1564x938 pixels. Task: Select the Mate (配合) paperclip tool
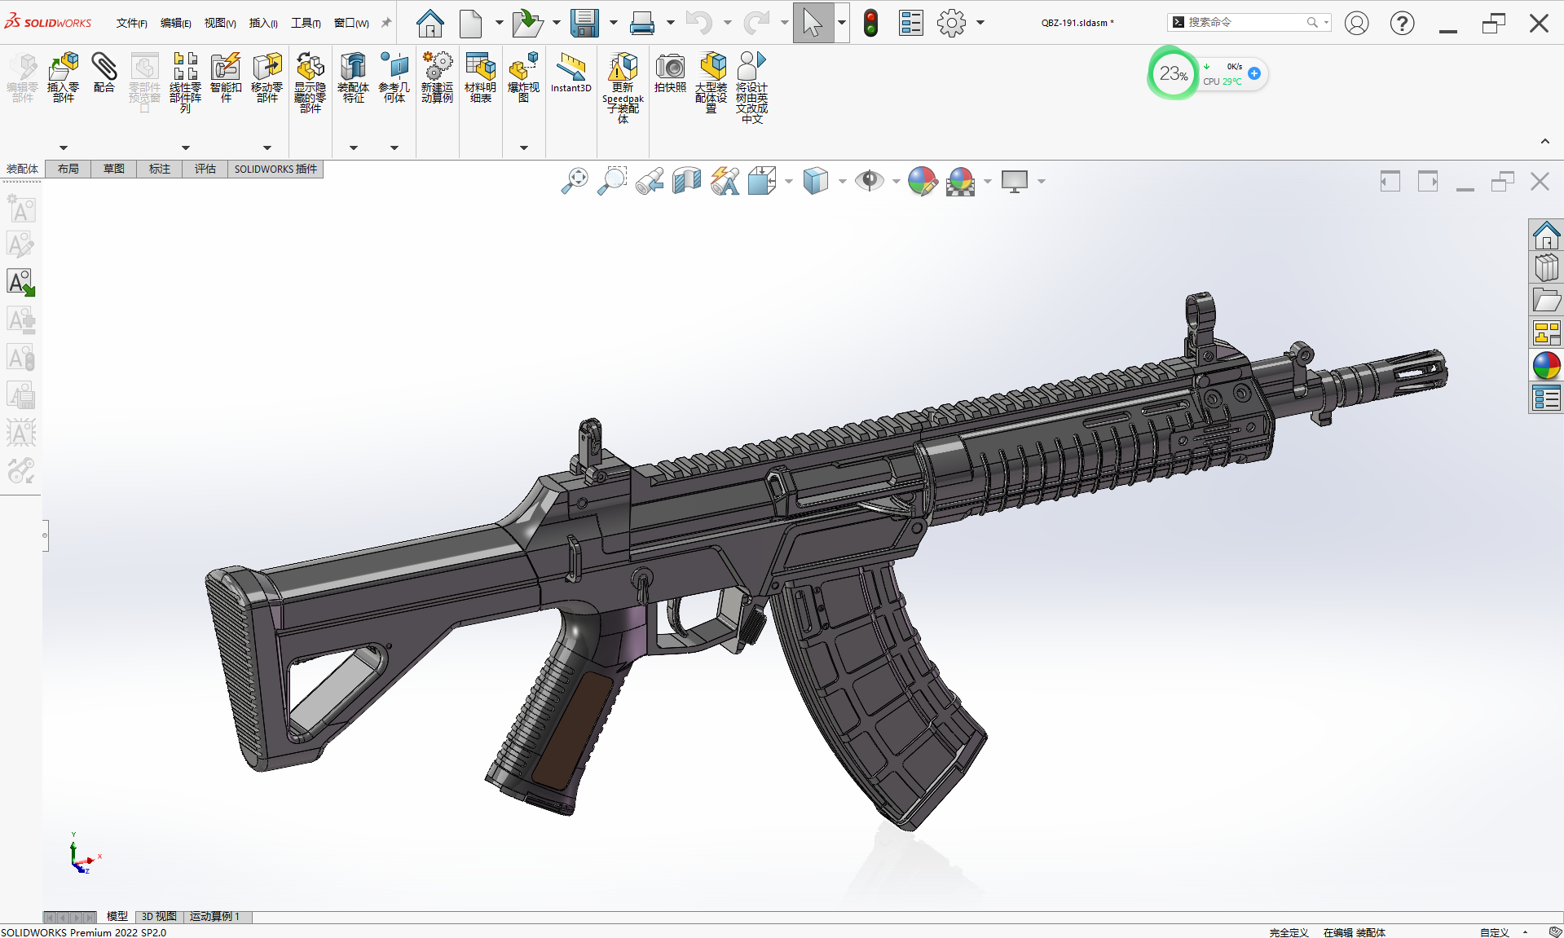(x=104, y=67)
